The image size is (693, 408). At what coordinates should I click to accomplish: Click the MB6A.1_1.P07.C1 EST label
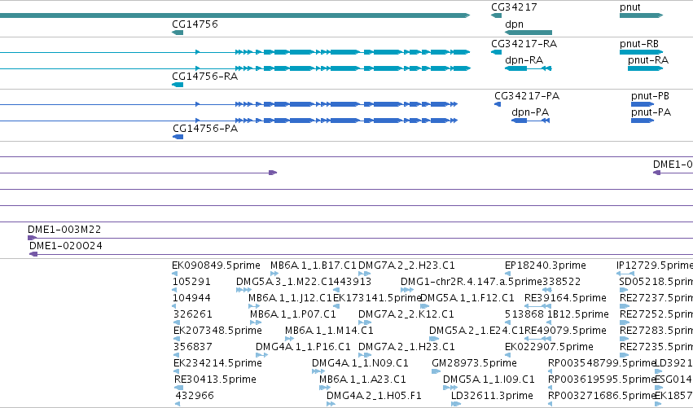point(292,314)
